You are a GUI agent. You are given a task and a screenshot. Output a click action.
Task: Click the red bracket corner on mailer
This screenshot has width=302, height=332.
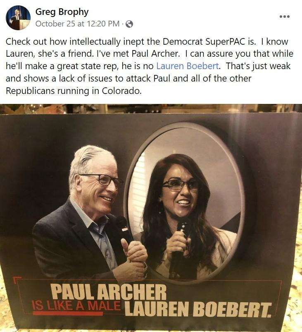[x=17, y=279]
